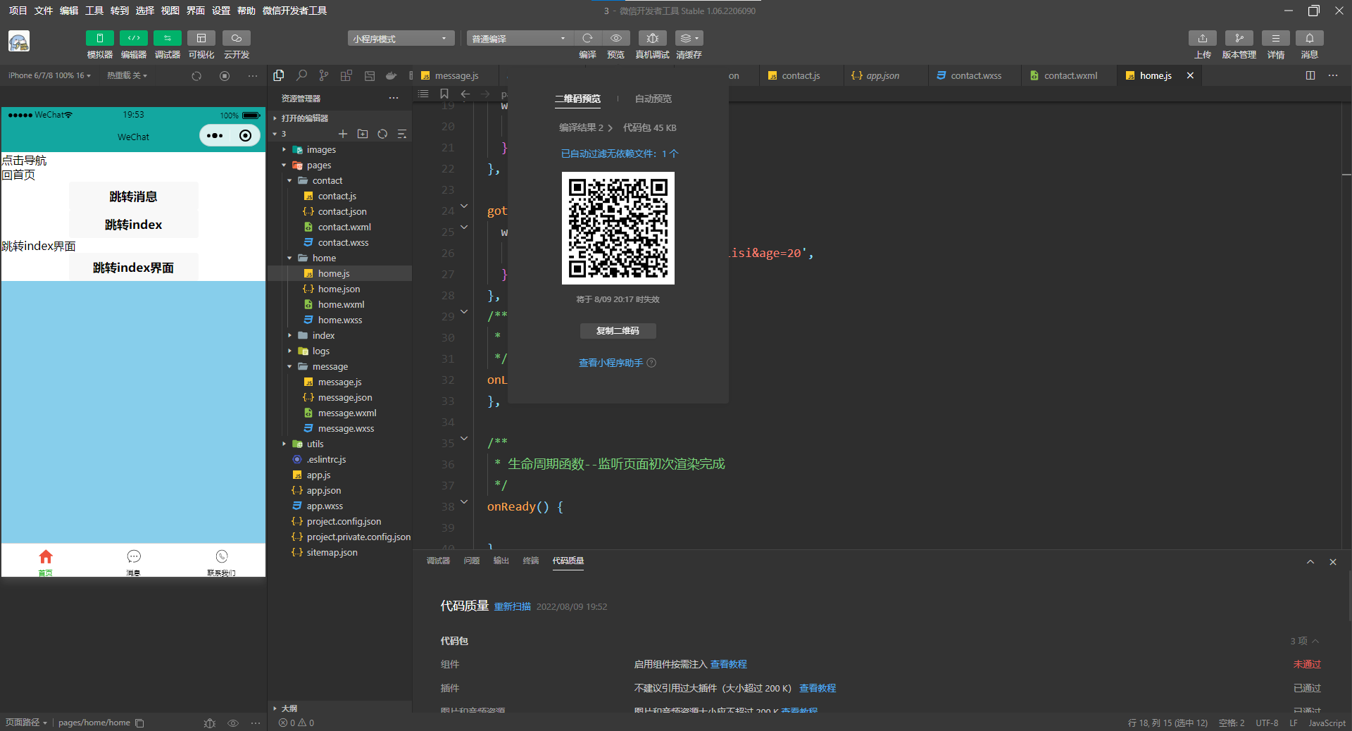1352x731 pixels.
Task: Click the new file plus icon
Action: tap(343, 134)
